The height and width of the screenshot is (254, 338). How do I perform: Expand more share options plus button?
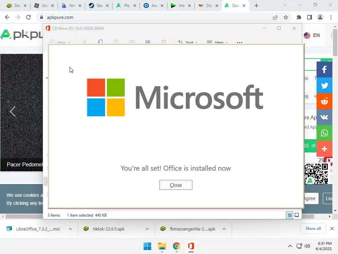[x=324, y=149]
